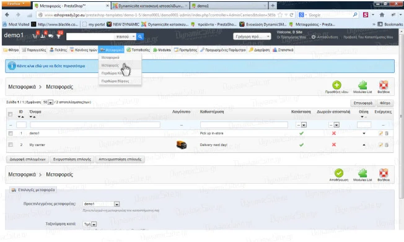The width and height of the screenshot is (404, 242).
Task: Open the results per page 50 dropdown
Action: (x=48, y=102)
